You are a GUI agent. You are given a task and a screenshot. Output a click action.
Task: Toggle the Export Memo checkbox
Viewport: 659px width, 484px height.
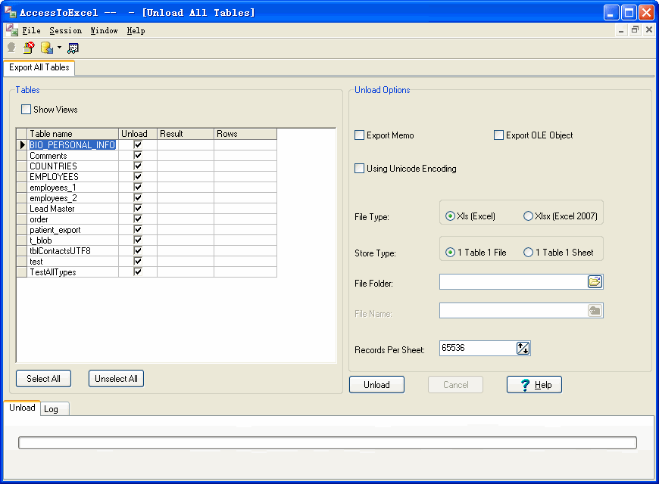pyautogui.click(x=359, y=135)
